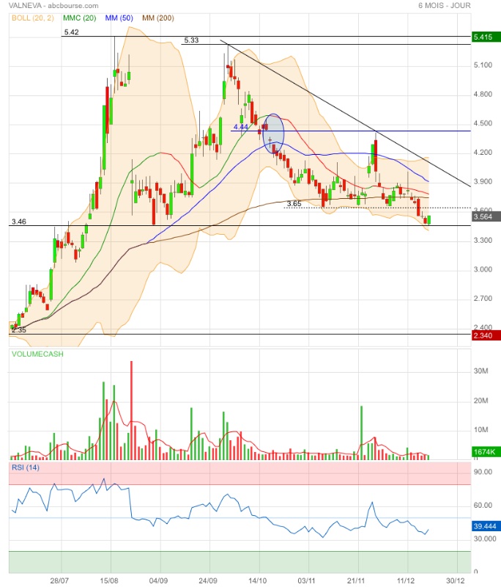Select the MM (50) indicator label
The width and height of the screenshot is (501, 587).
[119, 18]
